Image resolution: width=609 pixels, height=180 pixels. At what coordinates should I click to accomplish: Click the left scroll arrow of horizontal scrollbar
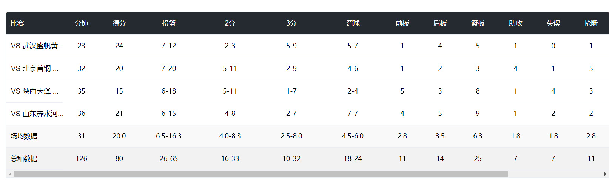tap(10, 174)
